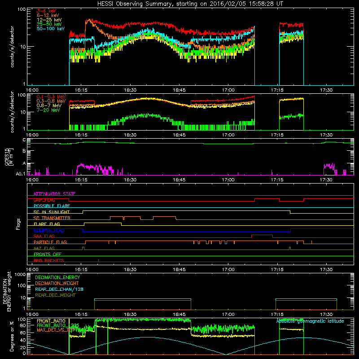Click counts/s/detector axis title of MeV plot
Viewport: 359px width, 359px height.
(12, 112)
